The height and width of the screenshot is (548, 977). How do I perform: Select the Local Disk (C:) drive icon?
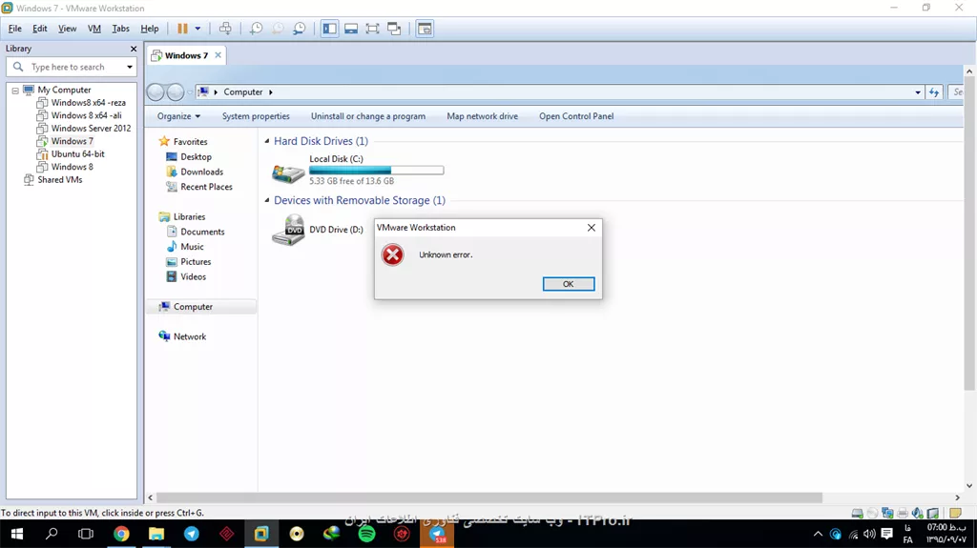288,173
